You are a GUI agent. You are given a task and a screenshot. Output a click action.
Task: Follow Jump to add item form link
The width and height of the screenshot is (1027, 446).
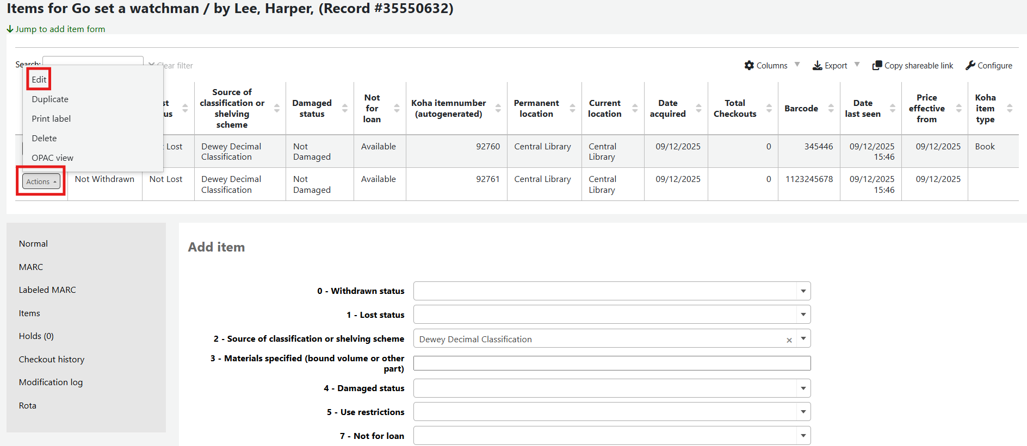(60, 29)
